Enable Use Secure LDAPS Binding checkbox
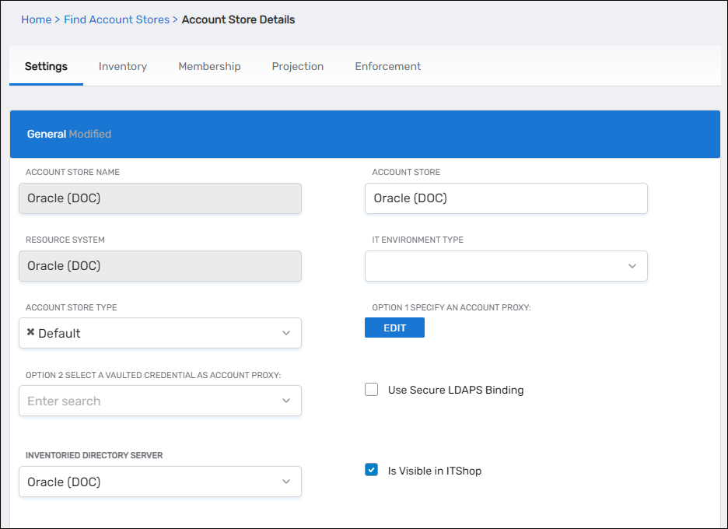728x529 pixels. point(372,390)
